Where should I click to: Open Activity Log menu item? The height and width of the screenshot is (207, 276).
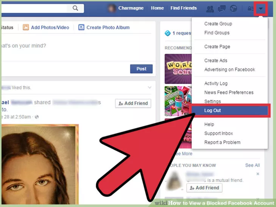coord(216,83)
